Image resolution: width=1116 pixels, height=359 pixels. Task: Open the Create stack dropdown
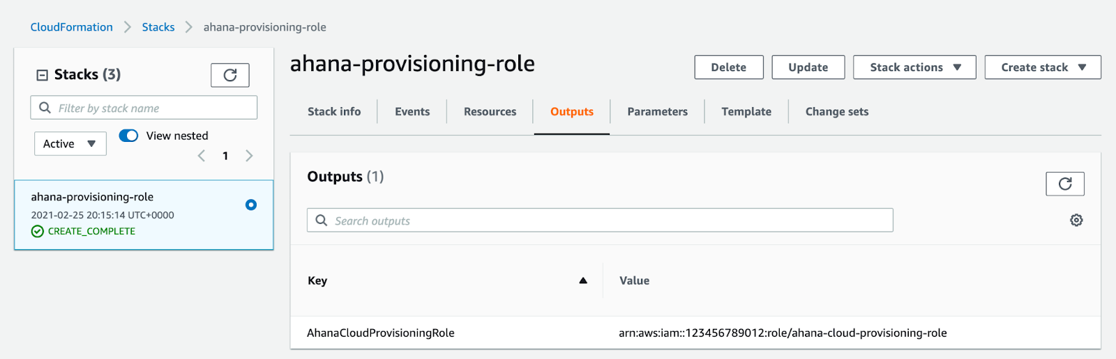1042,67
